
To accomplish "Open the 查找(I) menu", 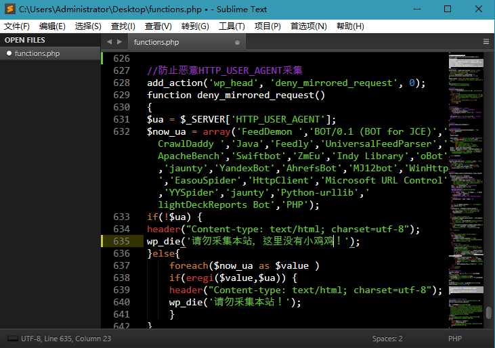I will 123,26.
